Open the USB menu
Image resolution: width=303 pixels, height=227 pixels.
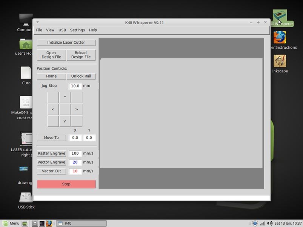[x=62, y=30]
